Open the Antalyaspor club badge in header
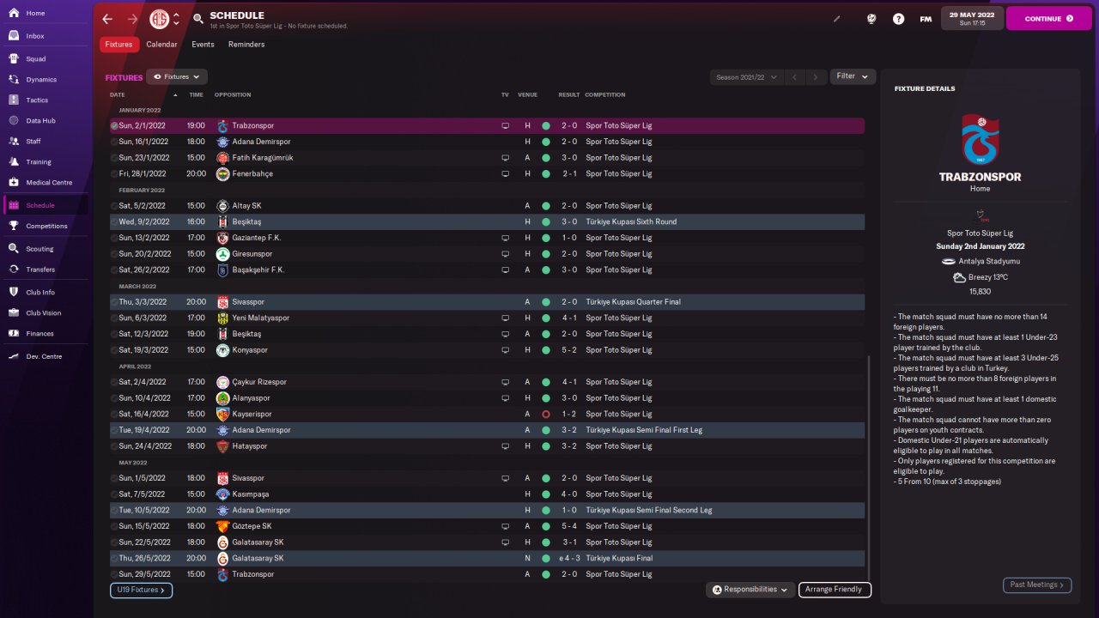The image size is (1099, 618). [x=159, y=19]
